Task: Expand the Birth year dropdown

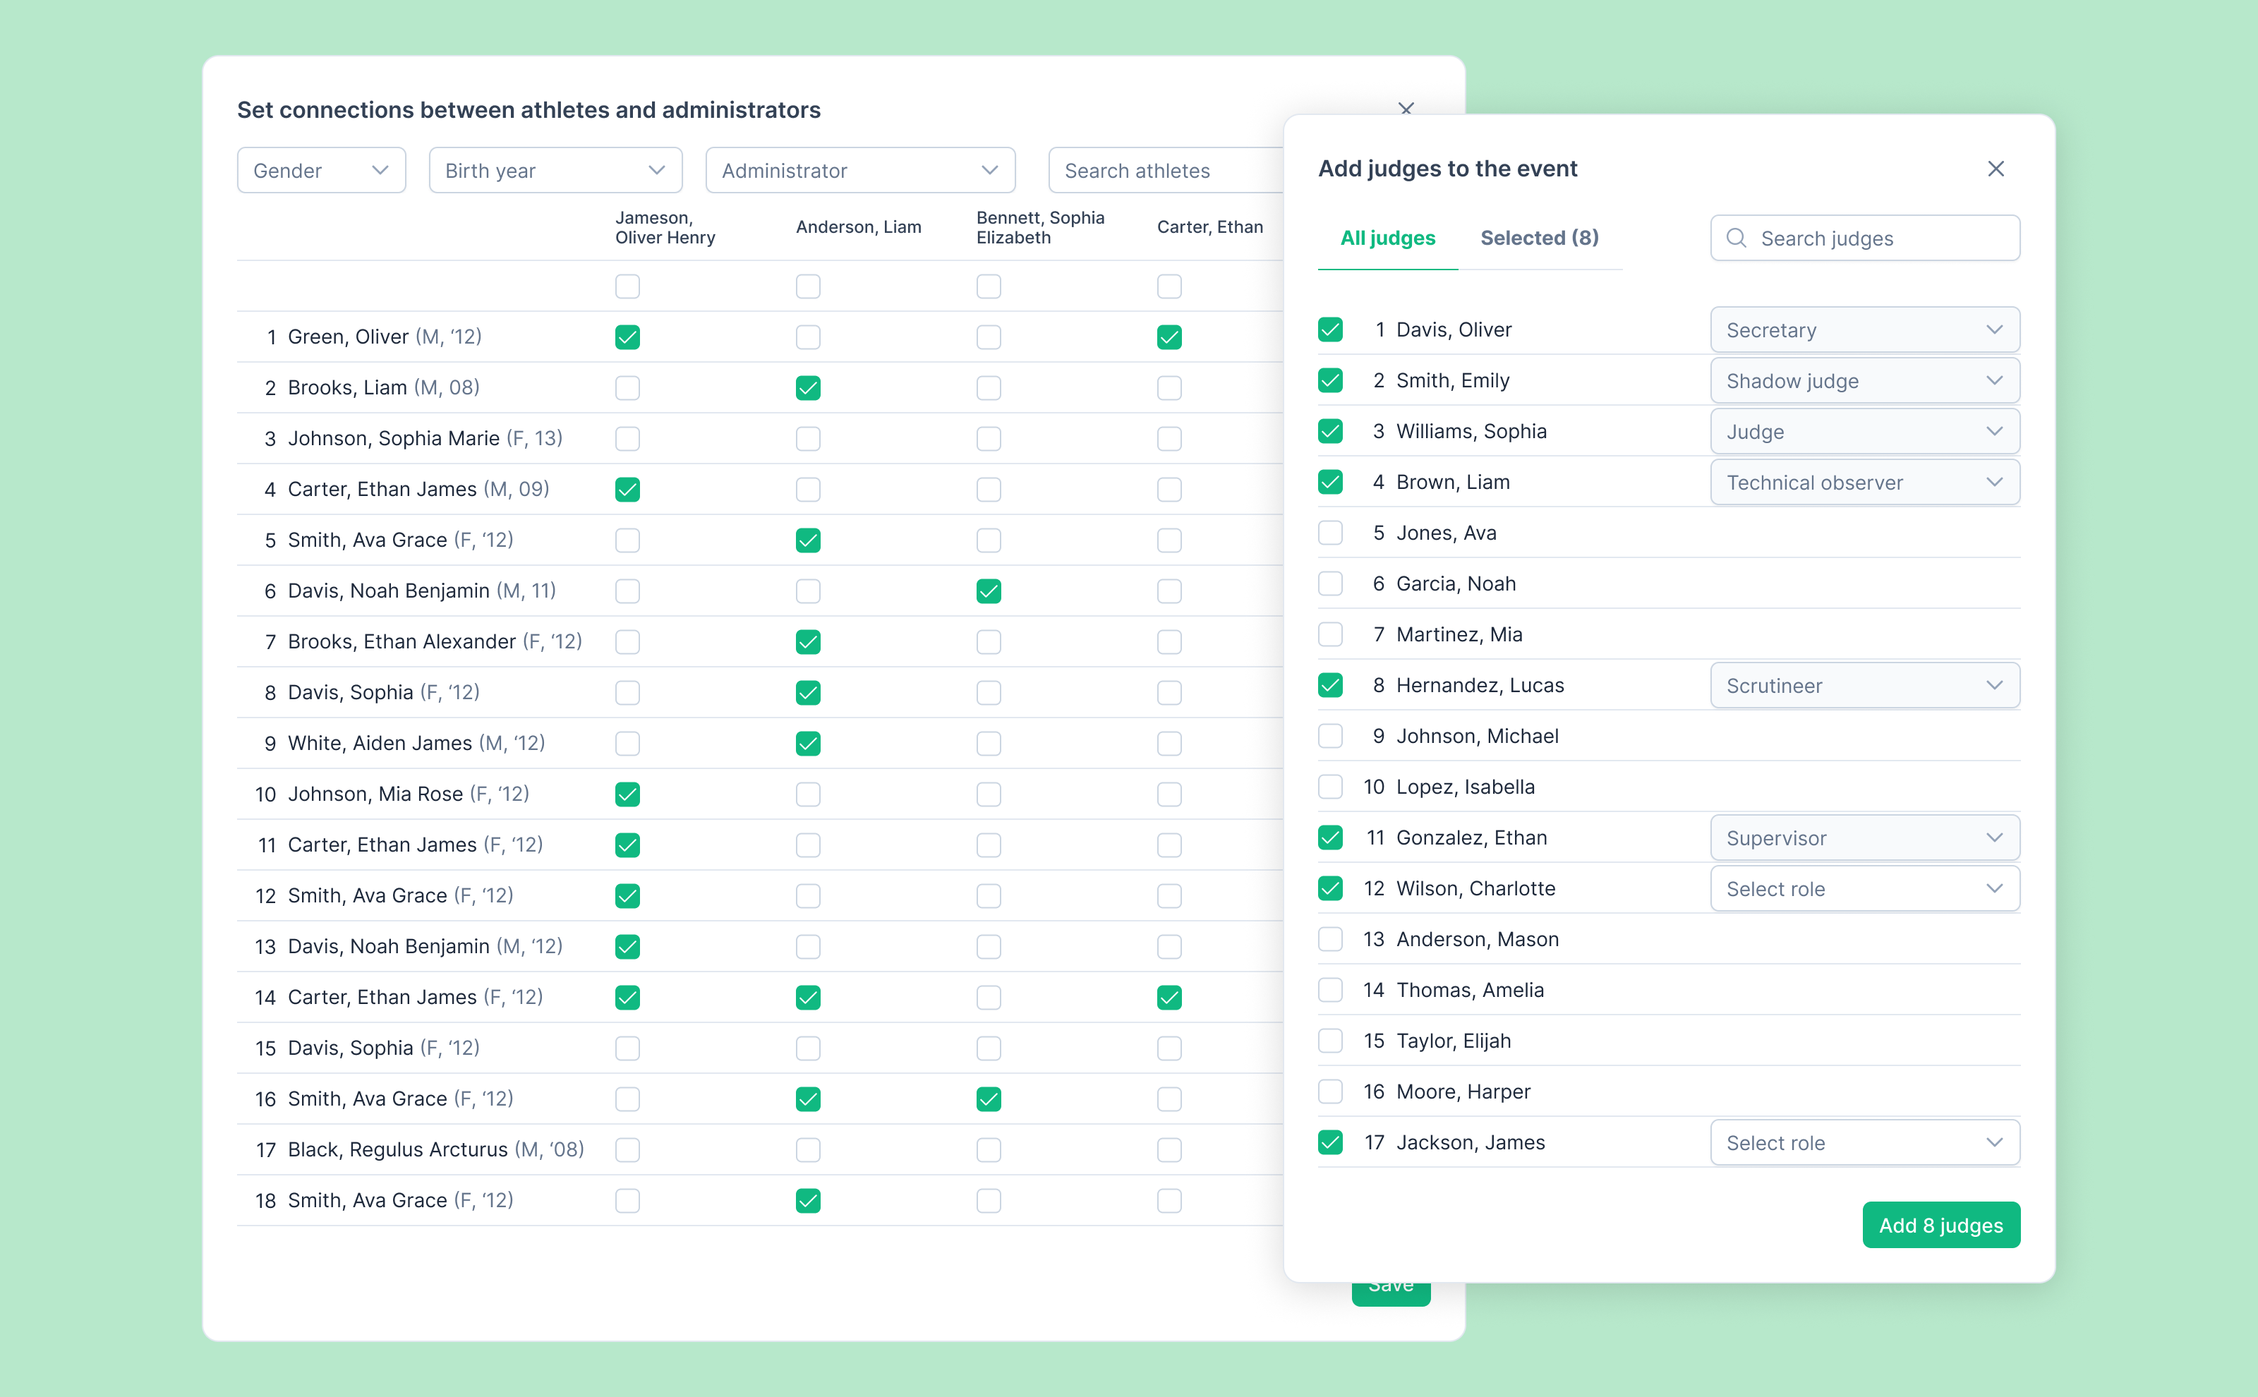Action: tap(555, 171)
